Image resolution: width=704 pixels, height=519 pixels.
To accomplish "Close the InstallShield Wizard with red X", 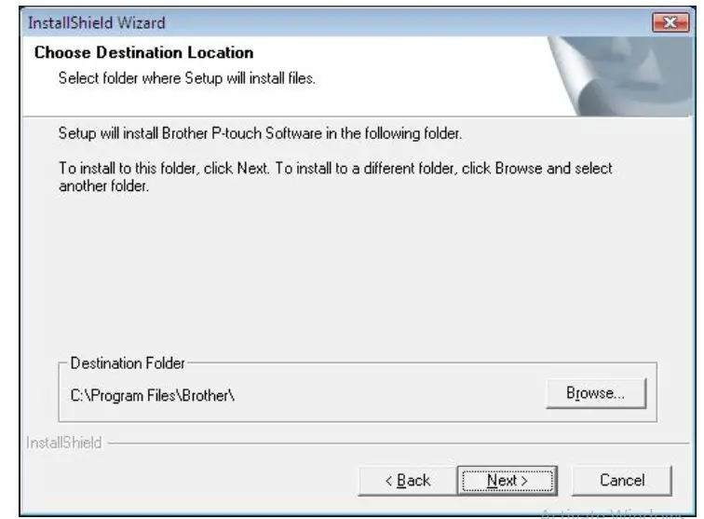I will point(670,22).
